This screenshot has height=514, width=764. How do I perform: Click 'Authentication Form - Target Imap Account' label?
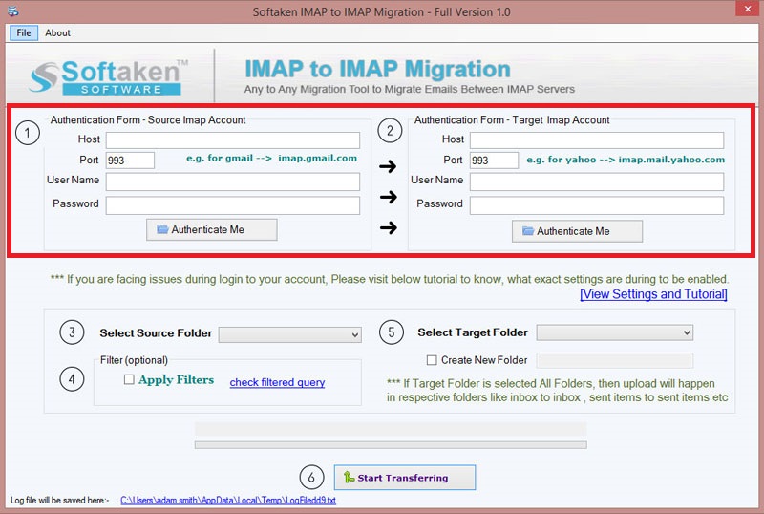[x=512, y=120]
